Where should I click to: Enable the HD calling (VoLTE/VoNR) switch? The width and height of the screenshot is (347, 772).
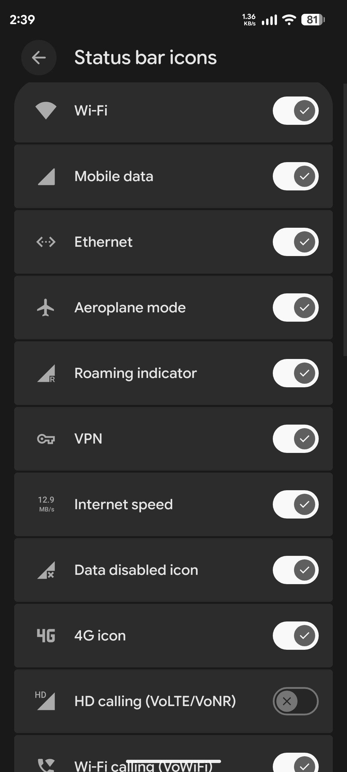(295, 701)
